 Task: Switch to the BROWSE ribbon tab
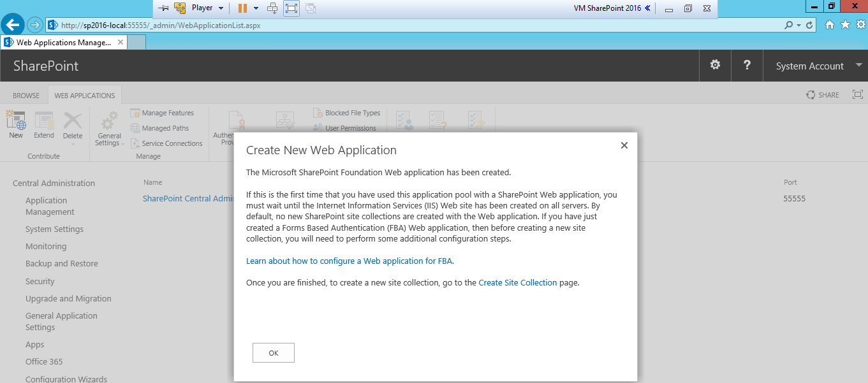tap(26, 96)
